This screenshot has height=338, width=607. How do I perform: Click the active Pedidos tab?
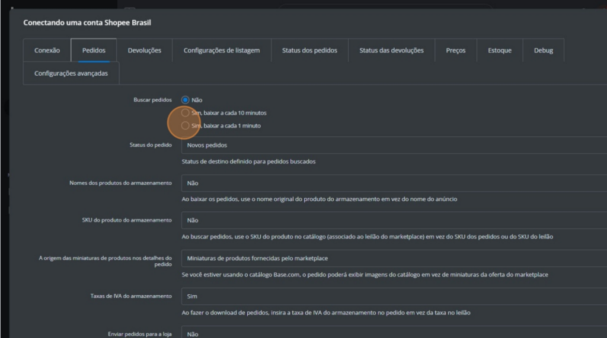(94, 50)
